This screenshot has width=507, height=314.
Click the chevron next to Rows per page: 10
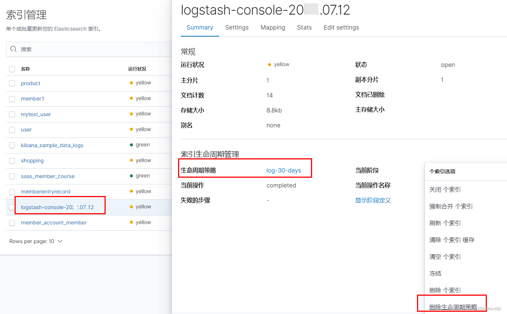60,241
